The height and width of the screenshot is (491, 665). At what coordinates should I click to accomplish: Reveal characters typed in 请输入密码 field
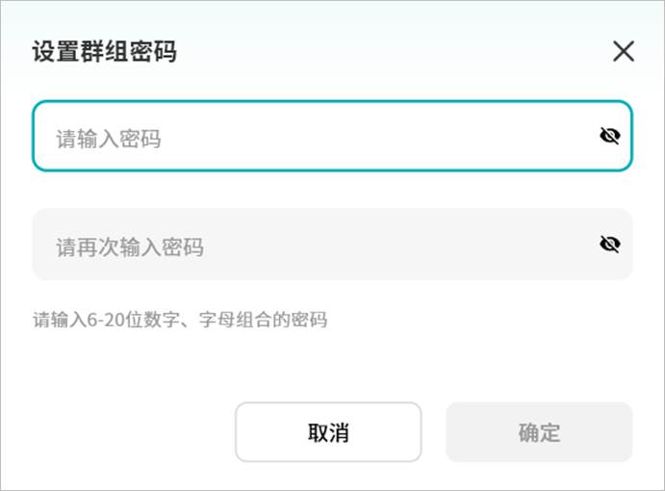609,137
